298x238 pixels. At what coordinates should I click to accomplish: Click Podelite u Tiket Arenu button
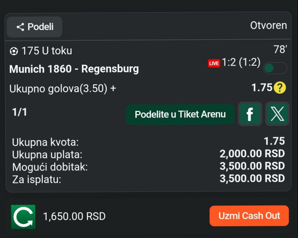(180, 114)
